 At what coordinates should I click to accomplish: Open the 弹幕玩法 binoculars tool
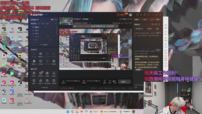click(34, 62)
